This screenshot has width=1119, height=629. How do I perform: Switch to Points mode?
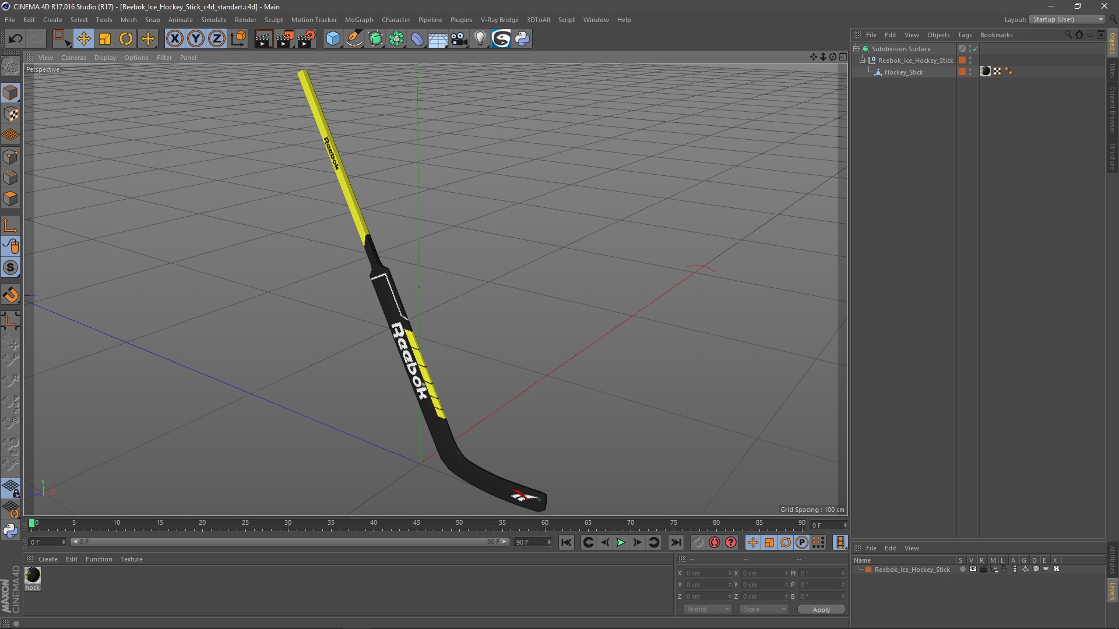click(x=10, y=157)
